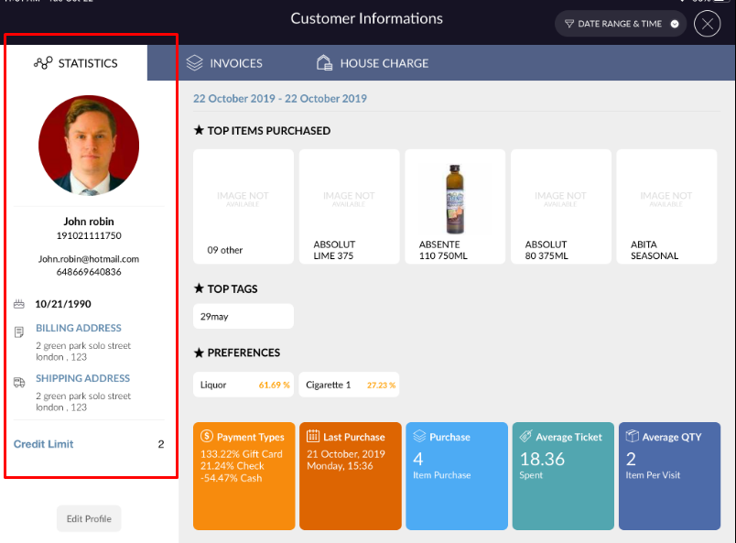Click the Payment Types dollar icon

(206, 437)
